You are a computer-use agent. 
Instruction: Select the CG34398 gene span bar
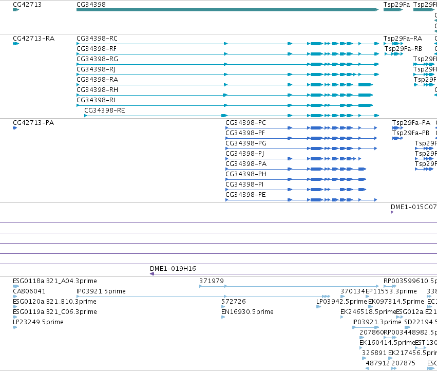[x=227, y=10]
